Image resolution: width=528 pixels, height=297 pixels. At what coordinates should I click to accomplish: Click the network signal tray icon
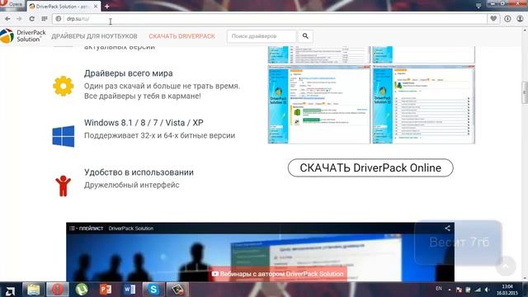coord(478,290)
